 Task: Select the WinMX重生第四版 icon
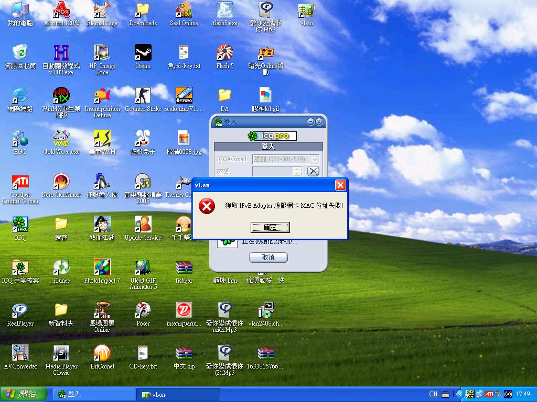61,103
